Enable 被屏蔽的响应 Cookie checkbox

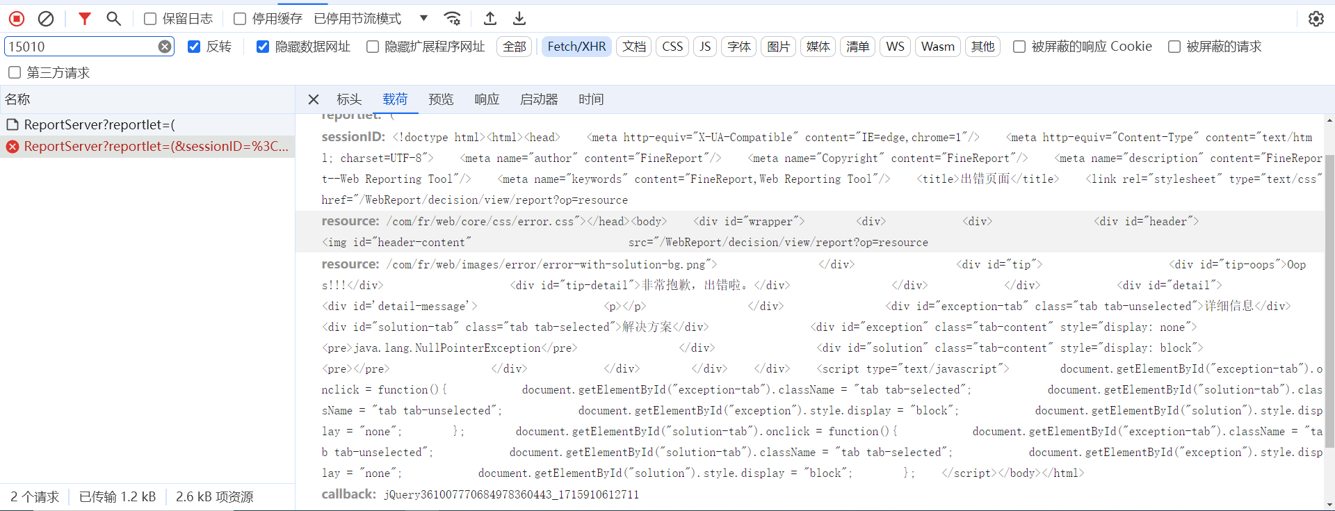point(1019,47)
